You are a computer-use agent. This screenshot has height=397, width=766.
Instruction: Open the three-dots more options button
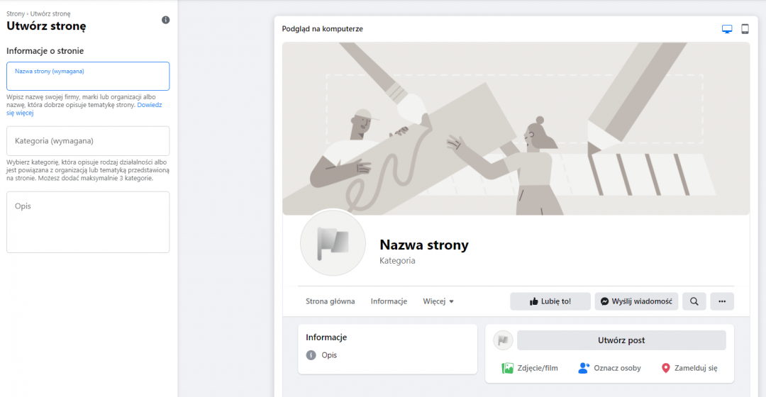(722, 301)
